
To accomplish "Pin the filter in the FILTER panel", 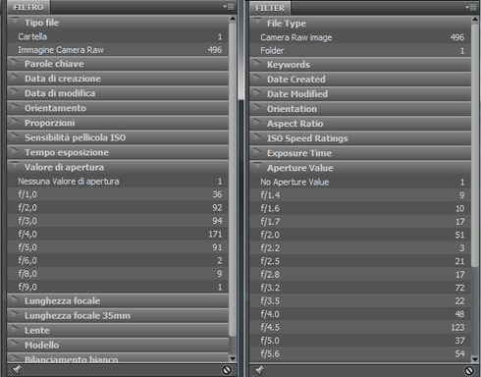I will (x=259, y=371).
